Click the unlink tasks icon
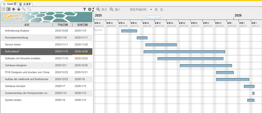 pyautogui.click(x=29, y=9)
